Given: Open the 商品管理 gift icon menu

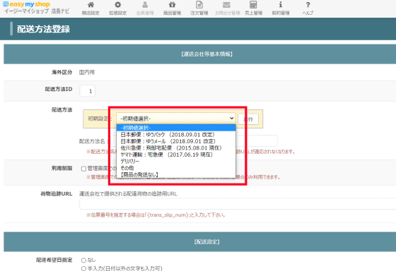Looking at the screenshot, I should click(x=172, y=8).
